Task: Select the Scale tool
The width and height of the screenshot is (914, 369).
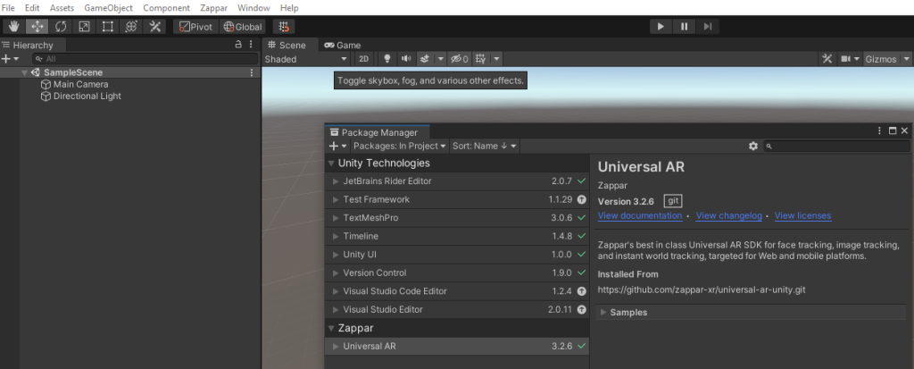Action: point(84,27)
